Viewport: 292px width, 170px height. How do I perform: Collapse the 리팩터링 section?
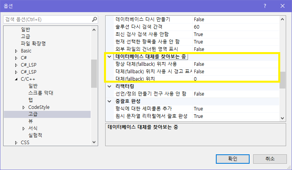point(109,87)
